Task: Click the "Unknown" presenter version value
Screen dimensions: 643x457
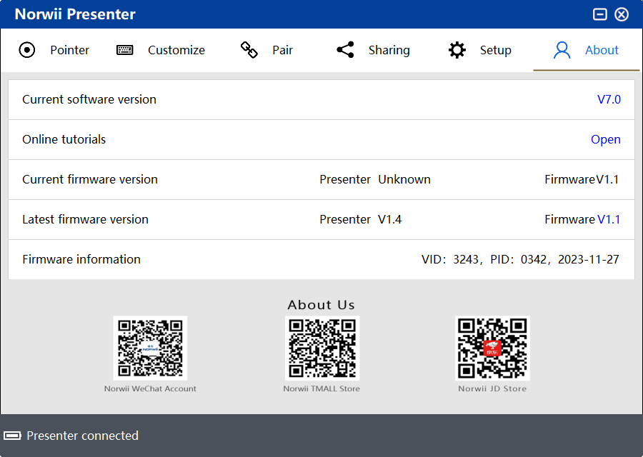Action: tap(404, 179)
